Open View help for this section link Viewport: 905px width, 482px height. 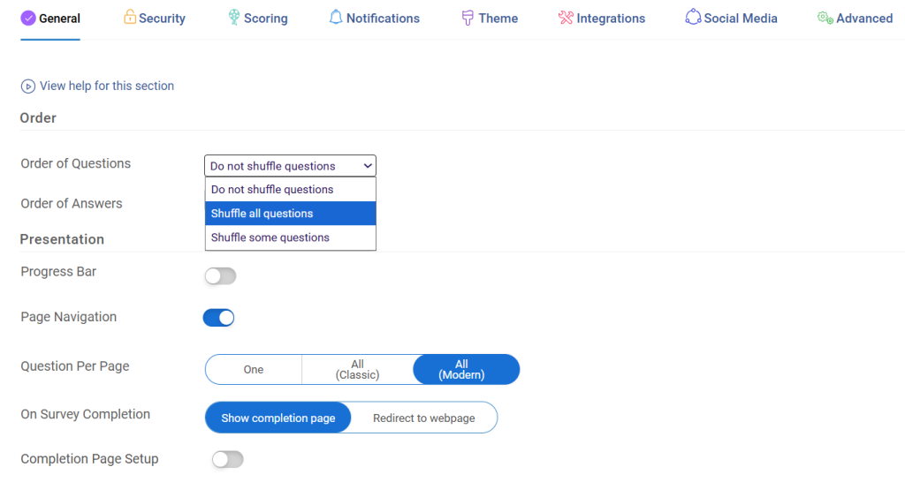click(x=107, y=86)
